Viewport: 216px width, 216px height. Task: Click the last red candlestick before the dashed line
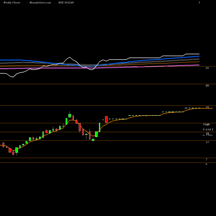(x=106, y=120)
